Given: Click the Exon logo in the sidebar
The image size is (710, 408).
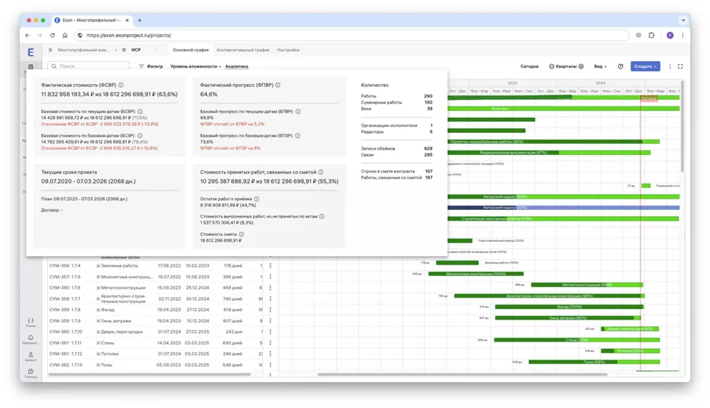Looking at the screenshot, I should click(30, 52).
